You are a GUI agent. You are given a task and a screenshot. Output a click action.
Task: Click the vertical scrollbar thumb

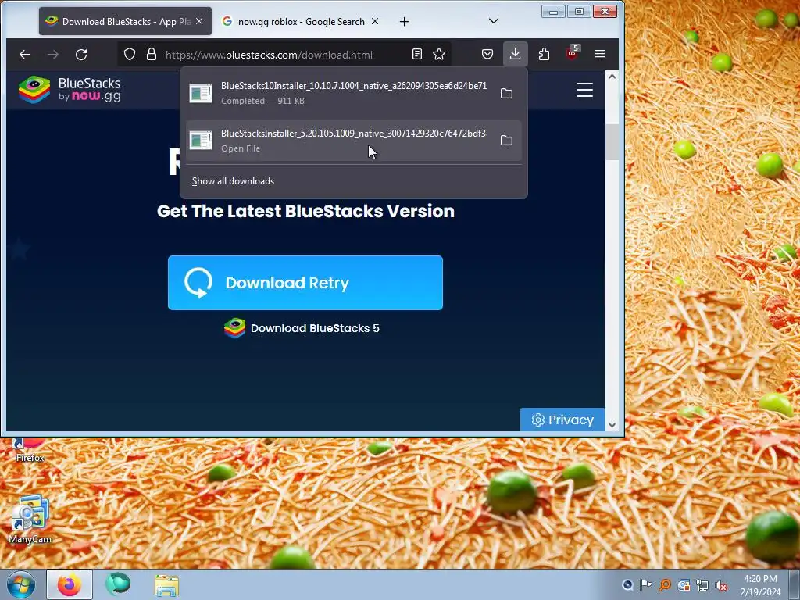tap(612, 142)
